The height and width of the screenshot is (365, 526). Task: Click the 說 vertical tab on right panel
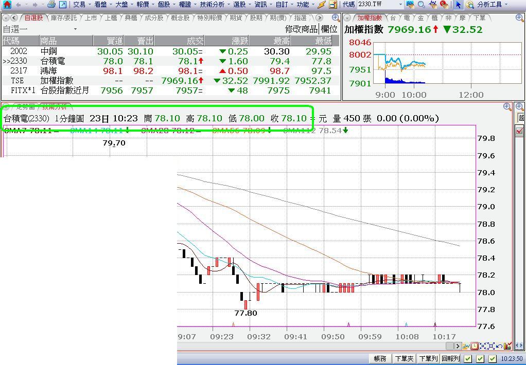pos(521,118)
